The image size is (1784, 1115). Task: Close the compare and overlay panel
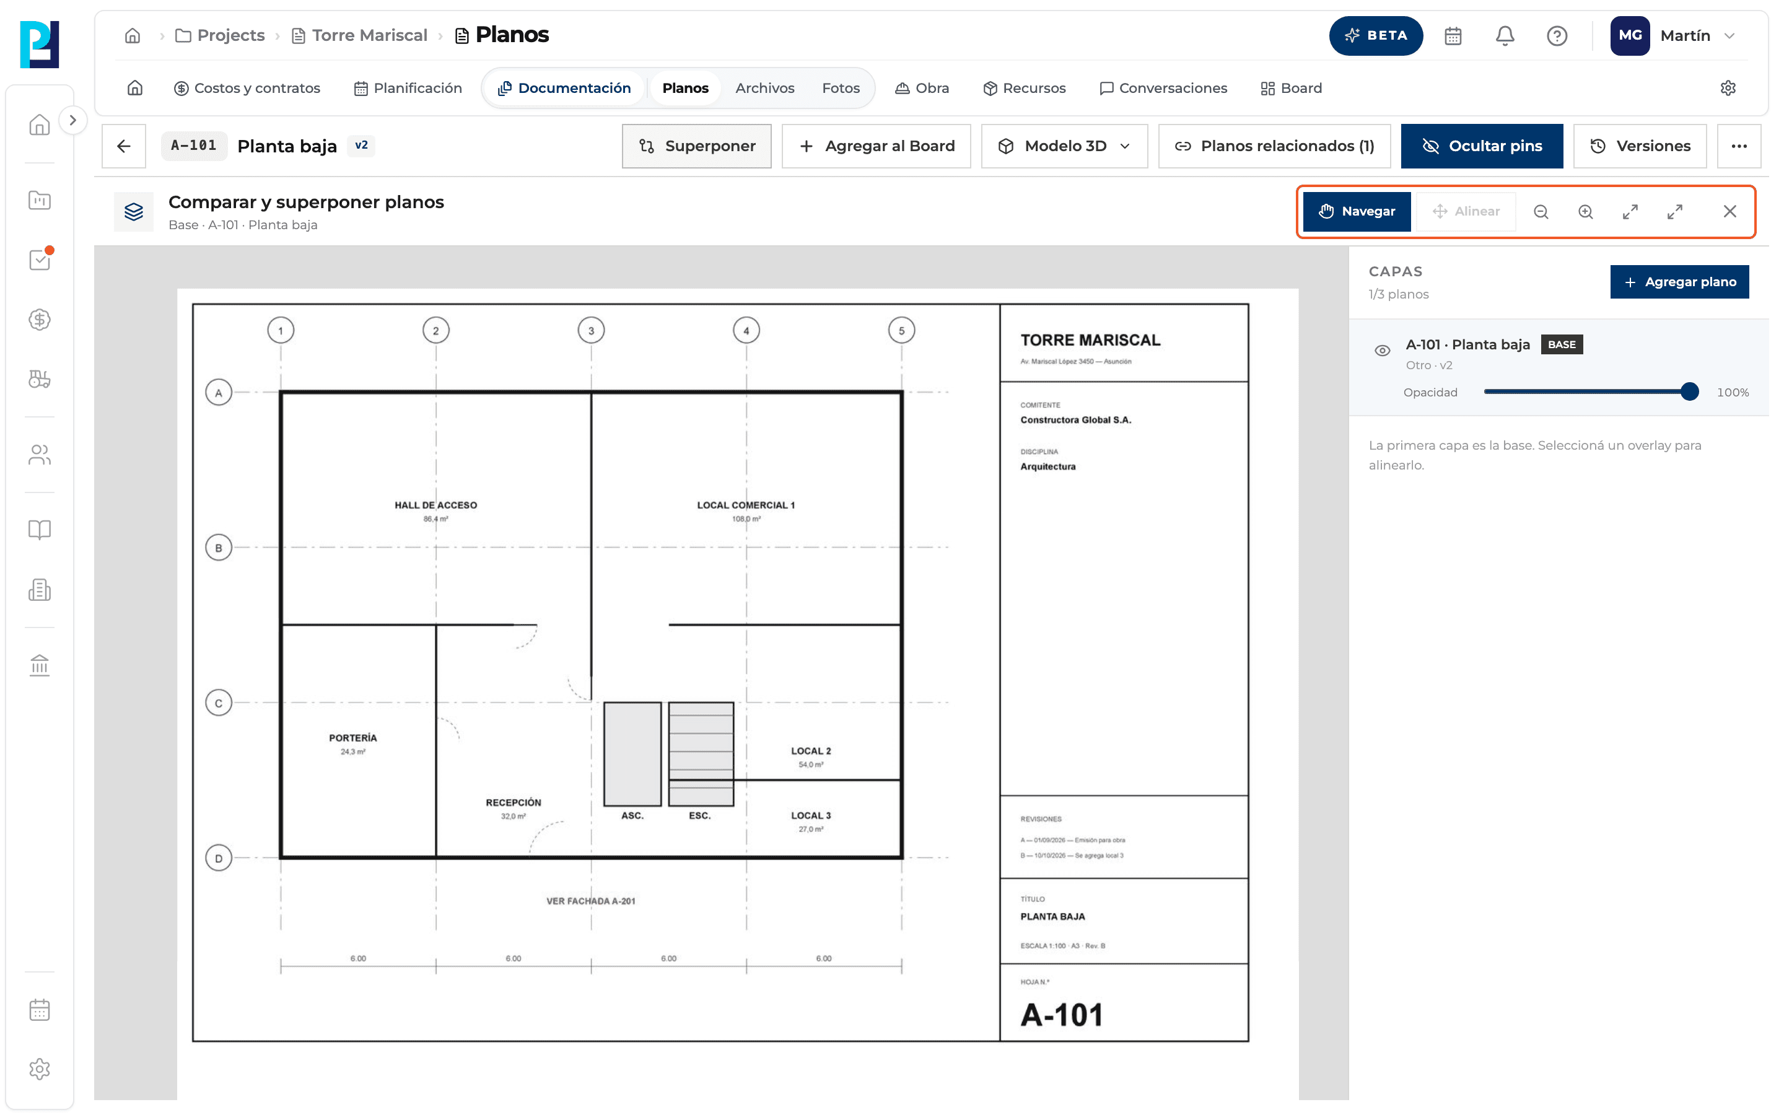click(1729, 212)
